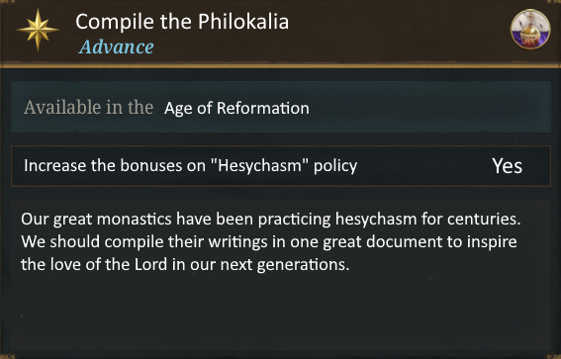The image size is (561, 359).
Task: Select the Hesychasm policy bonus modifier row
Action: 281,166
